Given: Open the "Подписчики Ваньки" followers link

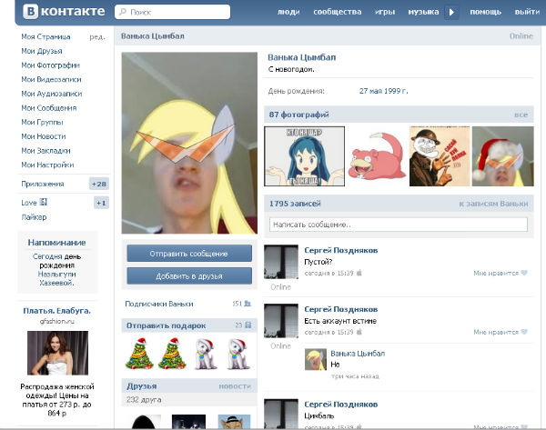Looking at the screenshot, I should 159,304.
